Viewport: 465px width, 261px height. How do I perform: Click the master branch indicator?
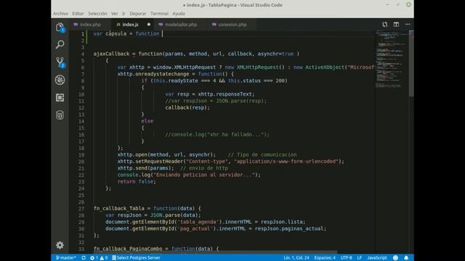tap(66, 258)
